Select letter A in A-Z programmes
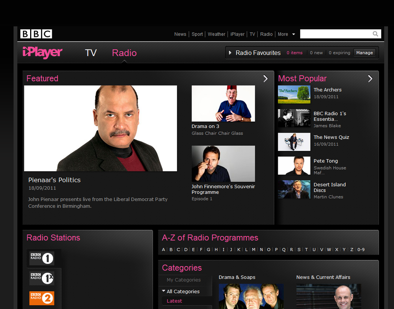The height and width of the screenshot is (309, 394). (163, 250)
